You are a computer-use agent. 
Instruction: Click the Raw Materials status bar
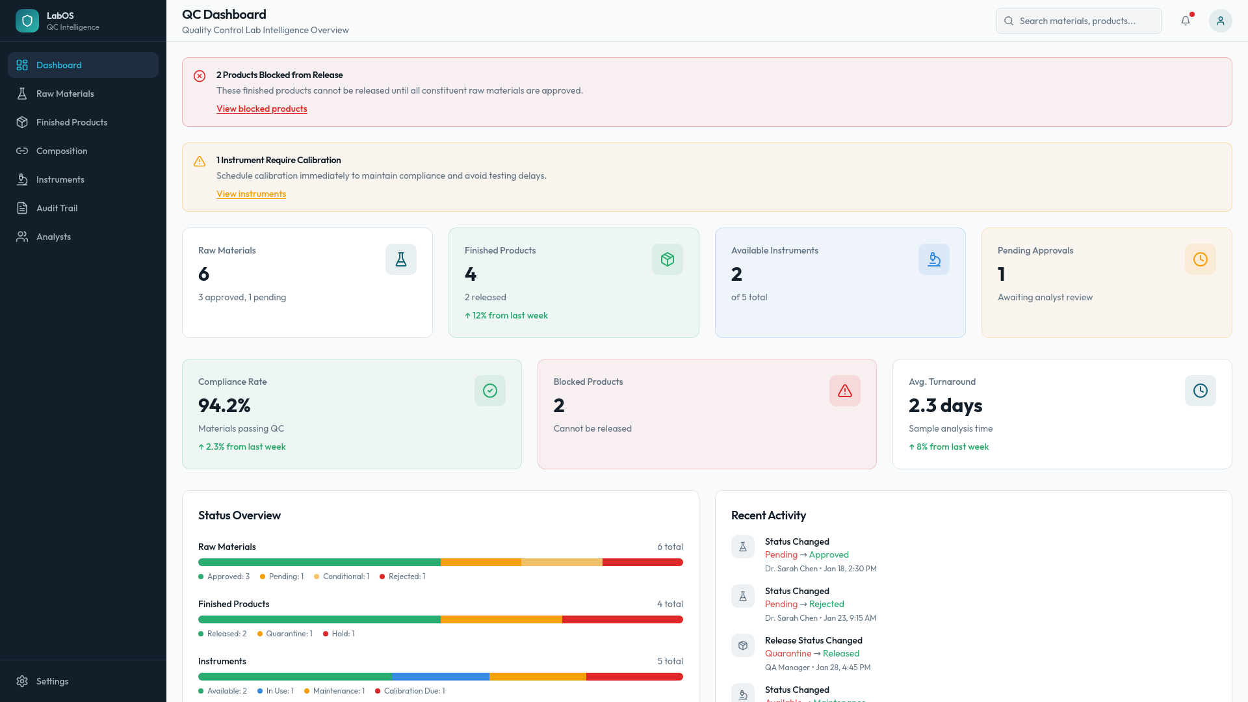[441, 562]
